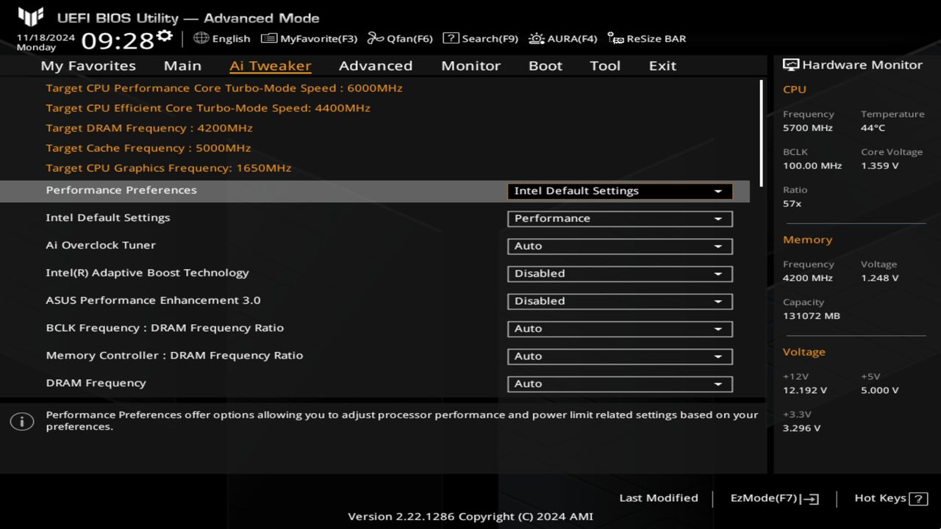The image size is (941, 529).
Task: Click the EzMode arrow icon
Action: coord(809,499)
